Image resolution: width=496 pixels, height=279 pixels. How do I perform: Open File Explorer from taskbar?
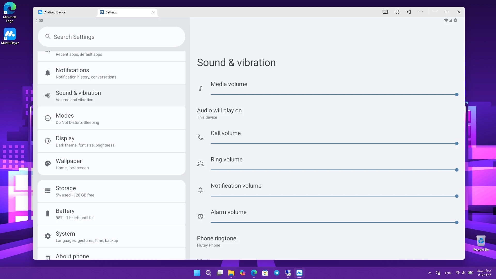(x=231, y=273)
